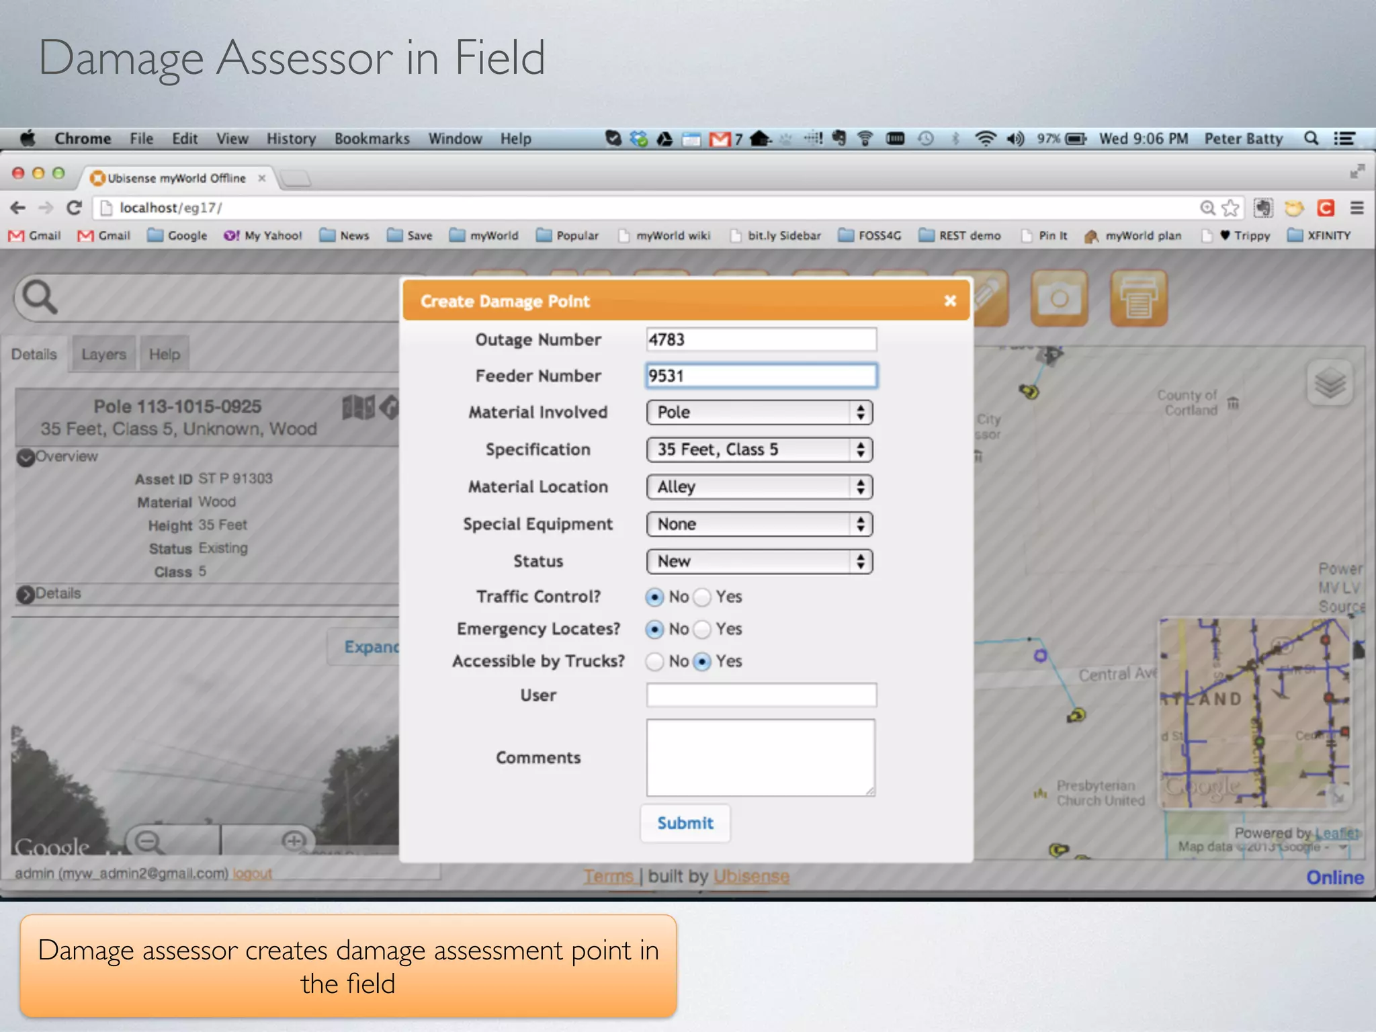Click the pencil edit toolbar icon

988,298
